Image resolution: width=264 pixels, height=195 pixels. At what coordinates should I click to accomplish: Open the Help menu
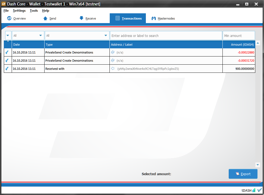pyautogui.click(x=45, y=11)
